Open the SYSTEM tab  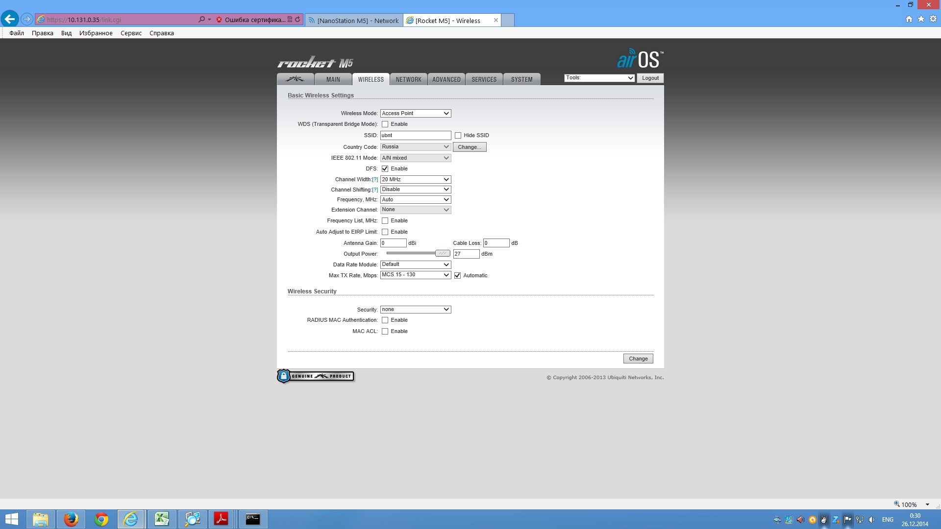pyautogui.click(x=522, y=79)
